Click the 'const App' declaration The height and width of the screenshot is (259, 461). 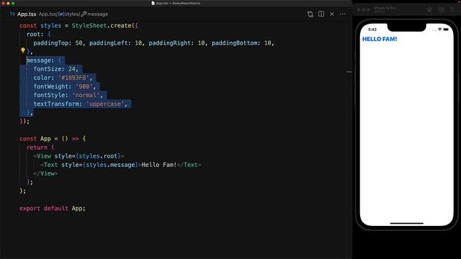tap(35, 139)
